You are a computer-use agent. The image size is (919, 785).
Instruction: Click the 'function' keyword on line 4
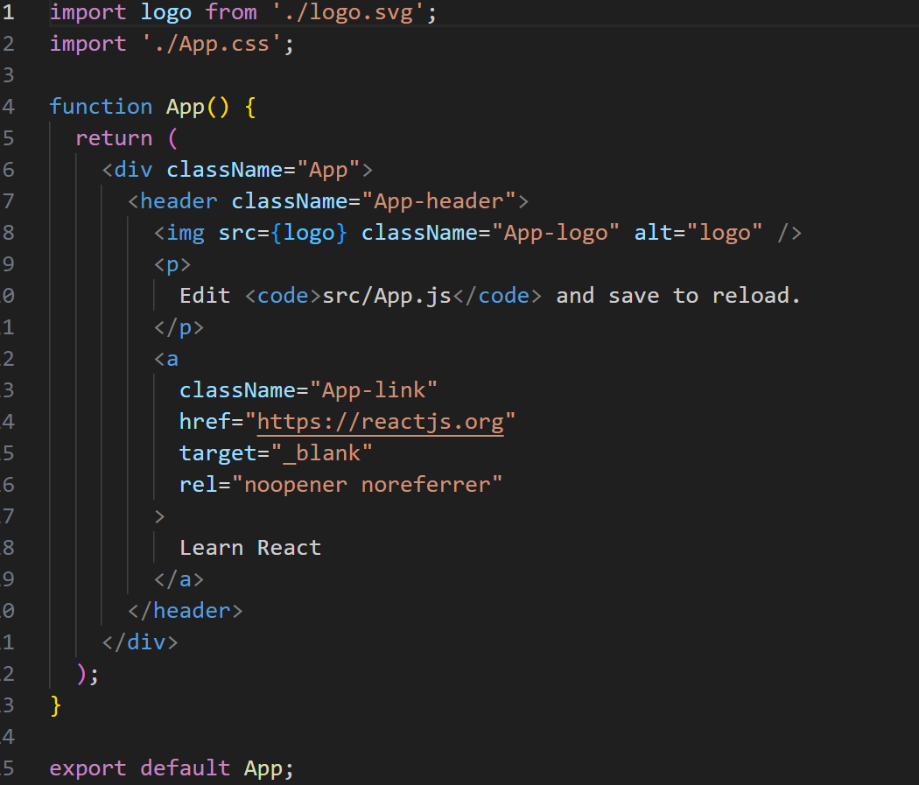[101, 107]
